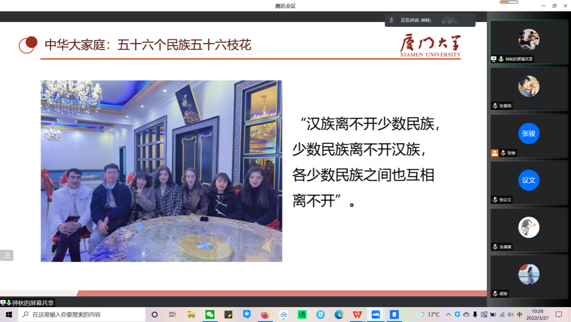Toggle the Chinese input mode indicator 中
Image resolution: width=571 pixels, height=322 pixels.
[520, 314]
